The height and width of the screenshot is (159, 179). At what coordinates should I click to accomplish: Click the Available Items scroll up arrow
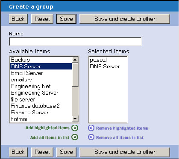pyautogui.click(x=75, y=60)
